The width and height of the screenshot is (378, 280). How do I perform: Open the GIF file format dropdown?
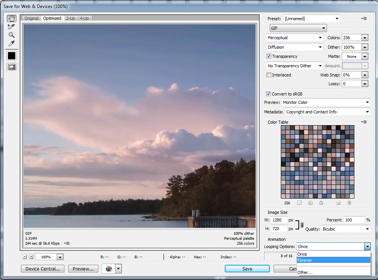(298, 28)
